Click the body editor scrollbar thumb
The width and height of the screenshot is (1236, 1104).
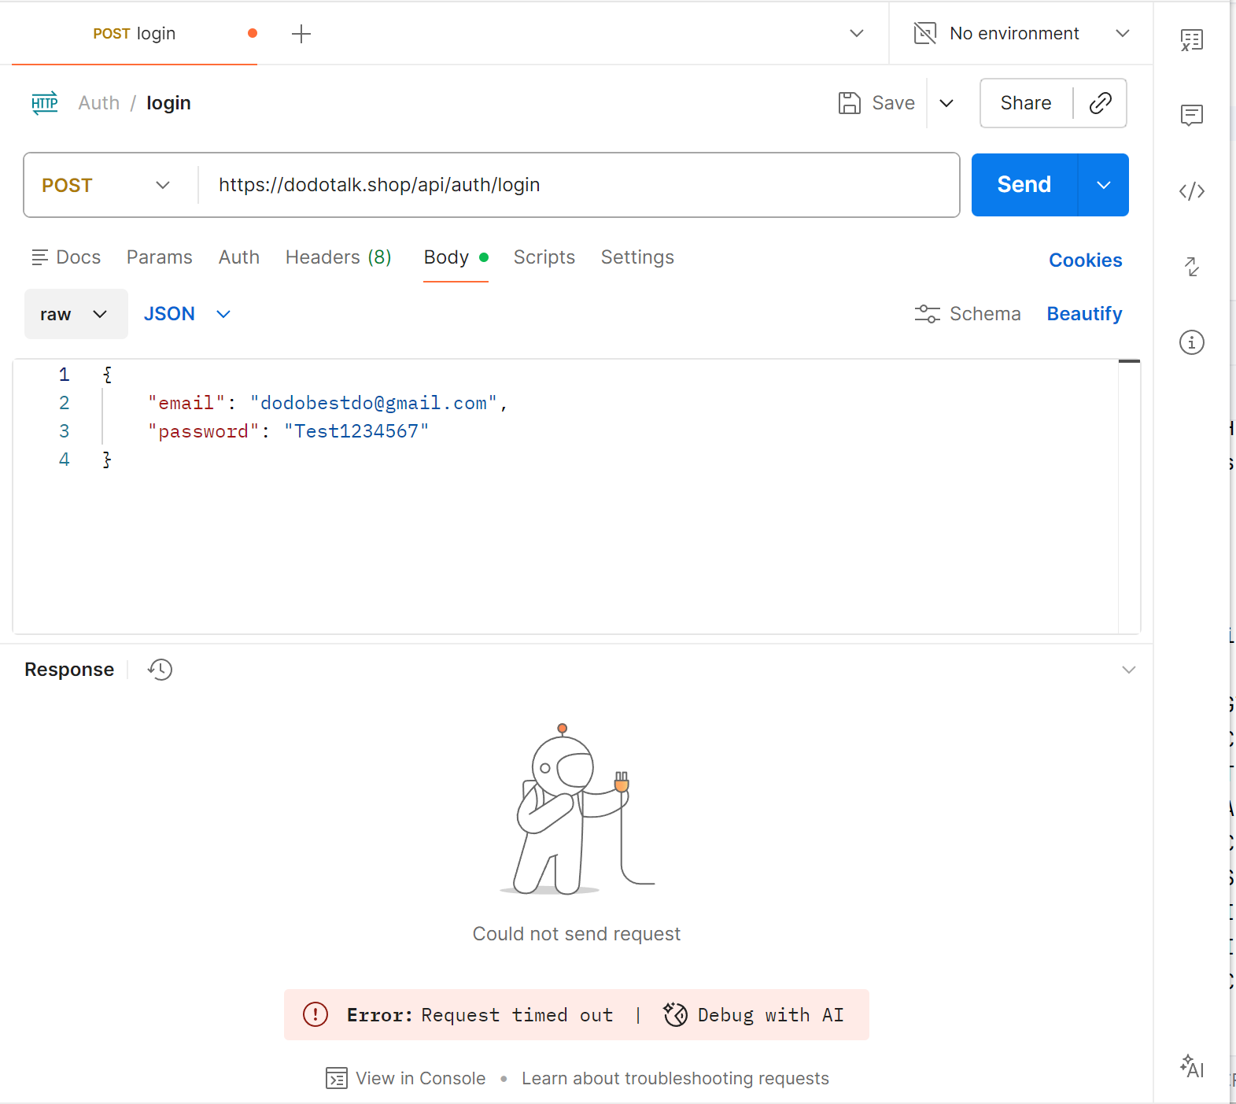(1129, 361)
